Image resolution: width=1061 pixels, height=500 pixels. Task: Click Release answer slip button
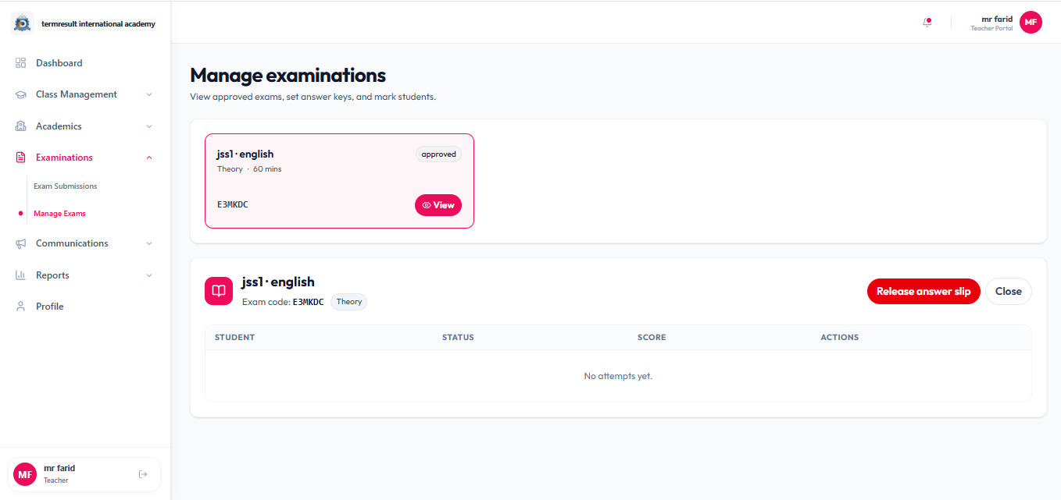point(923,291)
